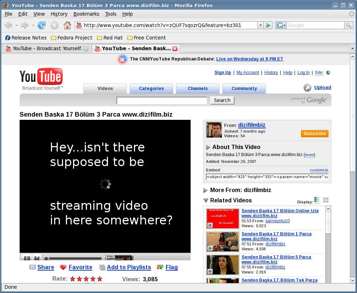Click the YouTube logo

tap(41, 79)
